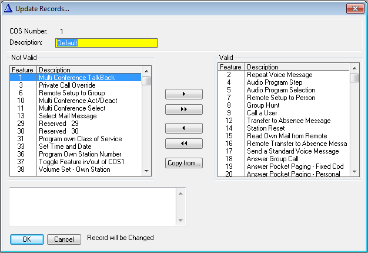
Task: Sort Not Valid list by Description header
Action: pos(89,70)
